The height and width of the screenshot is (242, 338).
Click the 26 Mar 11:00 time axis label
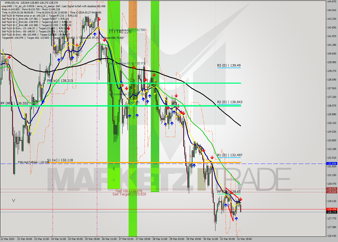click(109, 239)
